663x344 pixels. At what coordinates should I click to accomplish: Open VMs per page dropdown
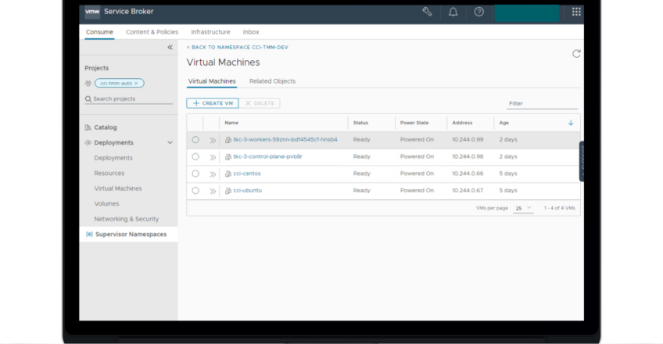[x=523, y=208]
